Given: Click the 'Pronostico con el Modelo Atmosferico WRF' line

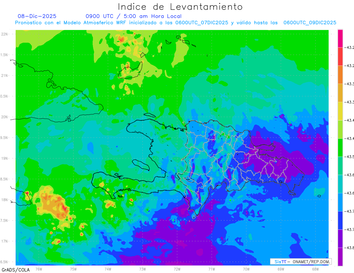Looking at the screenshot, I should (176, 23).
